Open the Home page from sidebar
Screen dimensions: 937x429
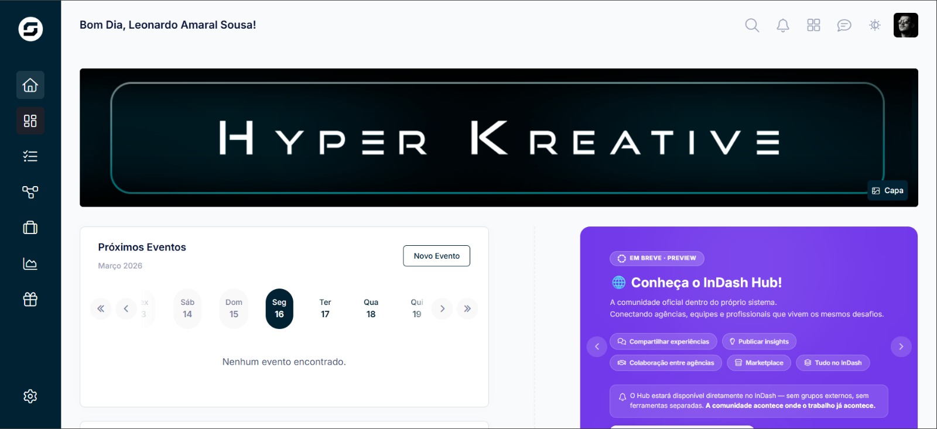(30, 85)
